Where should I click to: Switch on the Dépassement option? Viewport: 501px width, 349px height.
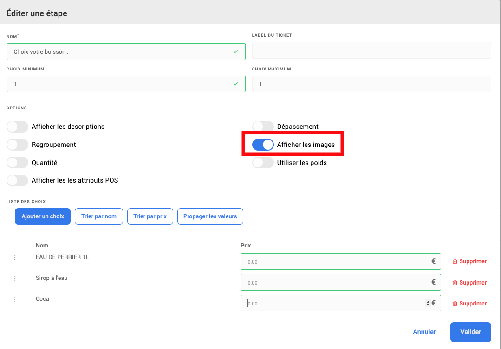pyautogui.click(x=263, y=127)
